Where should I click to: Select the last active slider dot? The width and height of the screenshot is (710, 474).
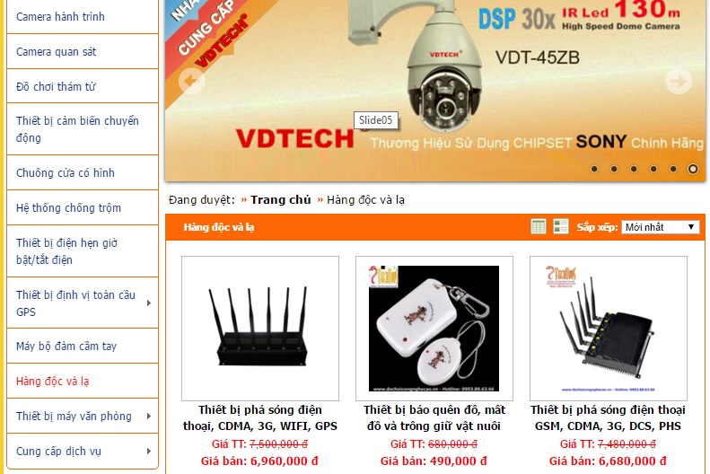click(x=693, y=169)
